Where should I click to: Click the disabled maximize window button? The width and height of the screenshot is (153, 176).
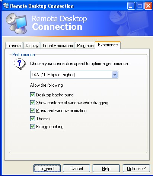pos(140,6)
